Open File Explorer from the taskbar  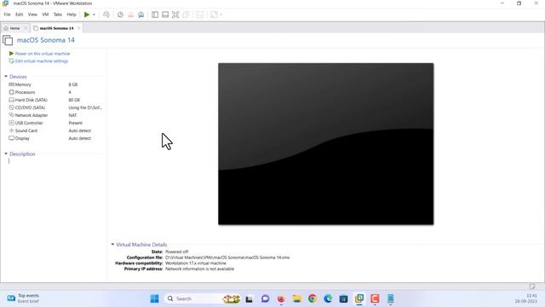[x=296, y=298]
